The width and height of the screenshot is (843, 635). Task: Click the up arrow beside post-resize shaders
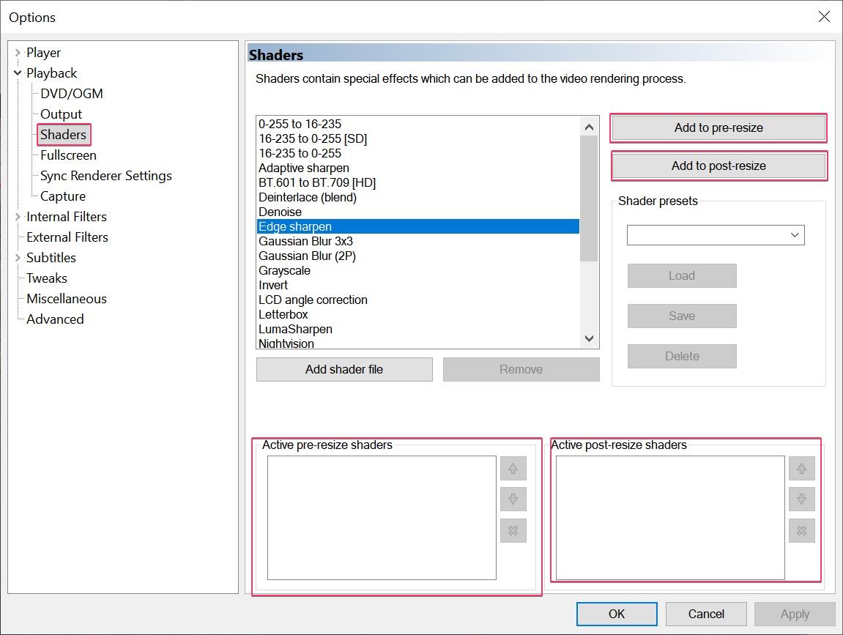[x=801, y=469]
